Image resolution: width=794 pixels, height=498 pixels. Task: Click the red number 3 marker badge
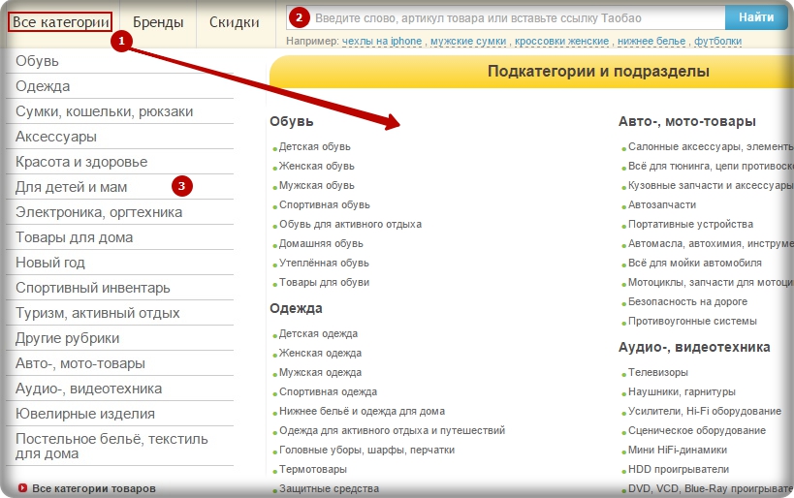[182, 185]
